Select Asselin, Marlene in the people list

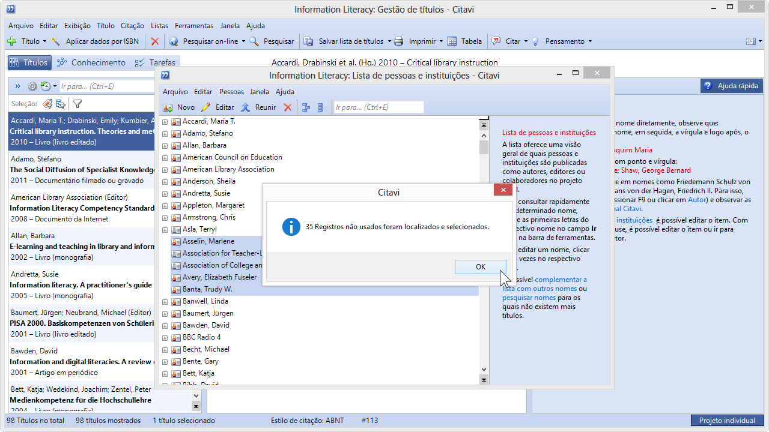pyautogui.click(x=208, y=241)
